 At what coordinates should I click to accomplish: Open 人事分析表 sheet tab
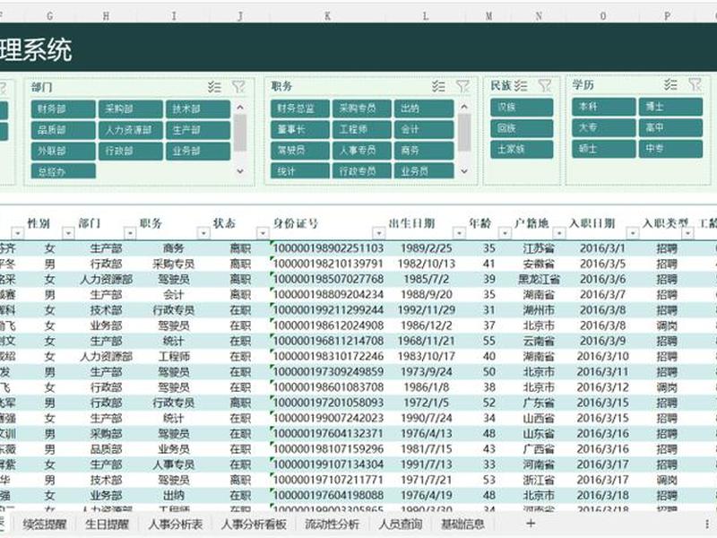175,524
